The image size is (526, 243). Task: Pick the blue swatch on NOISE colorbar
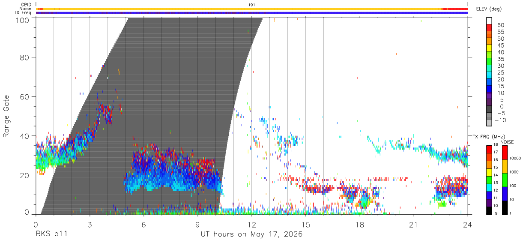tap(505, 194)
